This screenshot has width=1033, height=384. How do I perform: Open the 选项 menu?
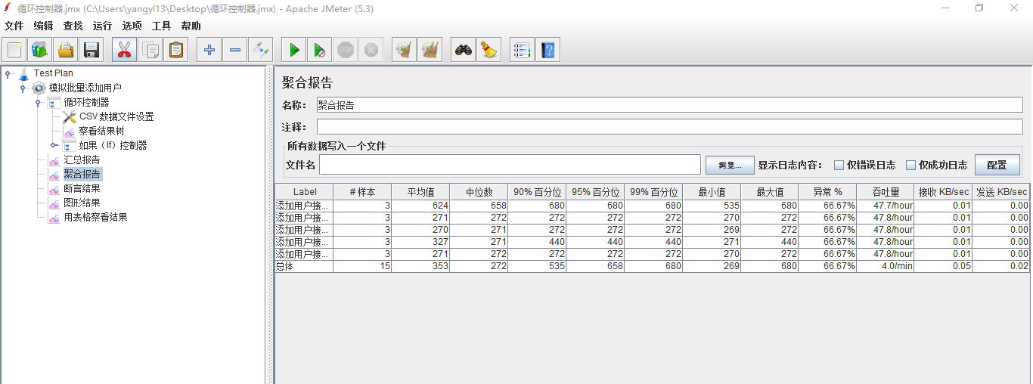coord(132,26)
